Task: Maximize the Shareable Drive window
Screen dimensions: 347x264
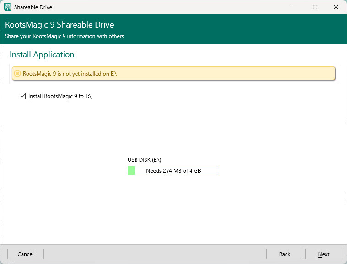Action: click(x=315, y=7)
